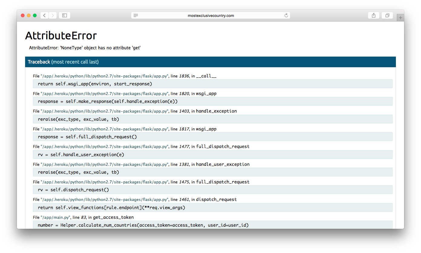Click the Traceback (most recent call last) header

(x=211, y=62)
